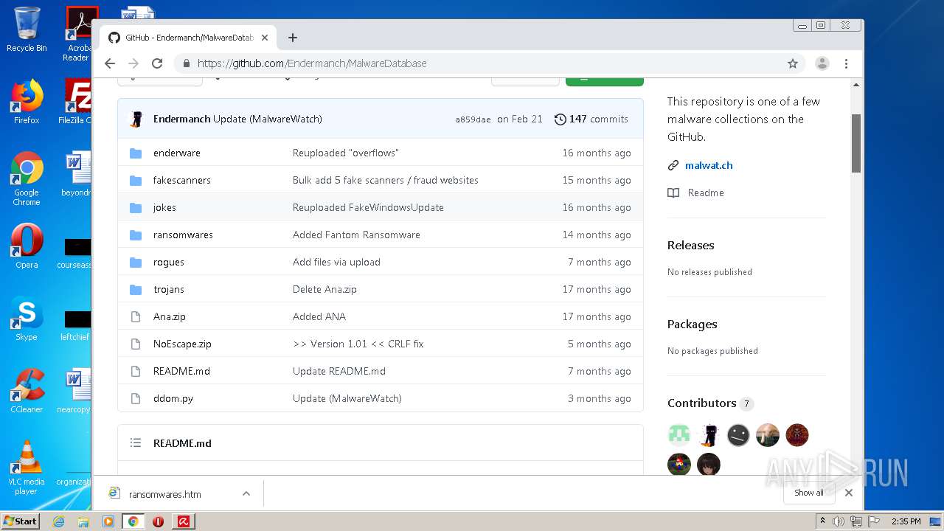Select the Firefox desktop shortcut
This screenshot has height=531, width=944.
click(27, 102)
